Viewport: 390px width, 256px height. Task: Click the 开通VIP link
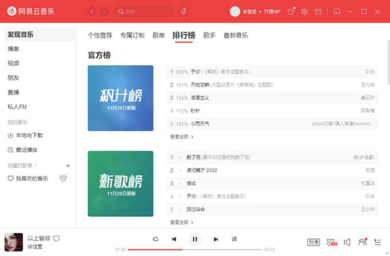point(272,12)
